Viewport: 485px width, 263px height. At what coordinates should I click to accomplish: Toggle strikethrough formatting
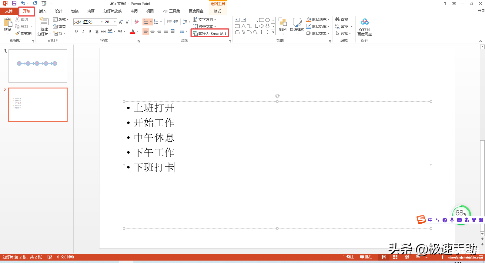(x=103, y=31)
